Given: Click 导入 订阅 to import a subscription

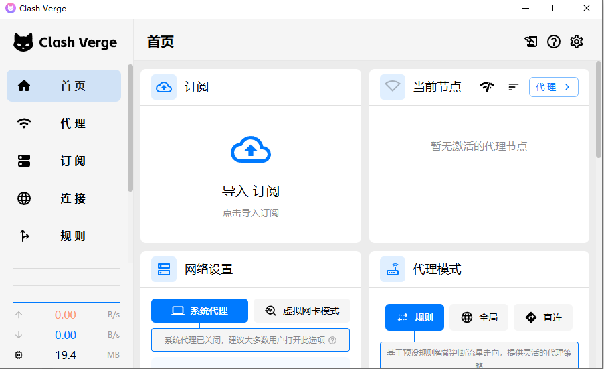Looking at the screenshot, I should (x=251, y=192).
